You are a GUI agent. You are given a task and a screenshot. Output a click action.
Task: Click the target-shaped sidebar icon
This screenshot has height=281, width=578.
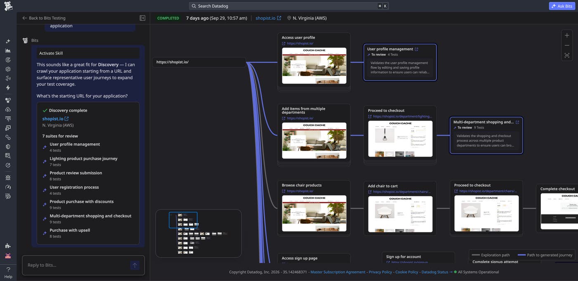click(x=8, y=60)
